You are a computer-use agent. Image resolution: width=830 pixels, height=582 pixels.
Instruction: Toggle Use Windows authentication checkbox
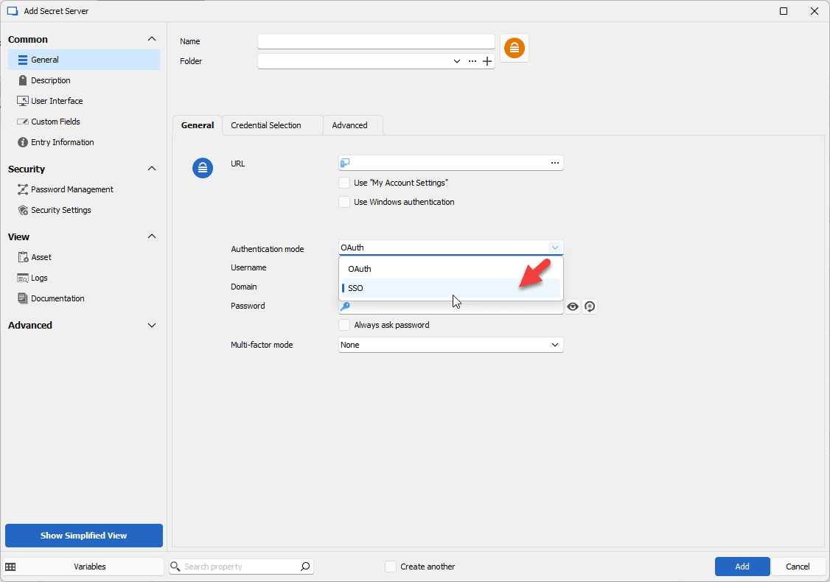click(x=344, y=202)
